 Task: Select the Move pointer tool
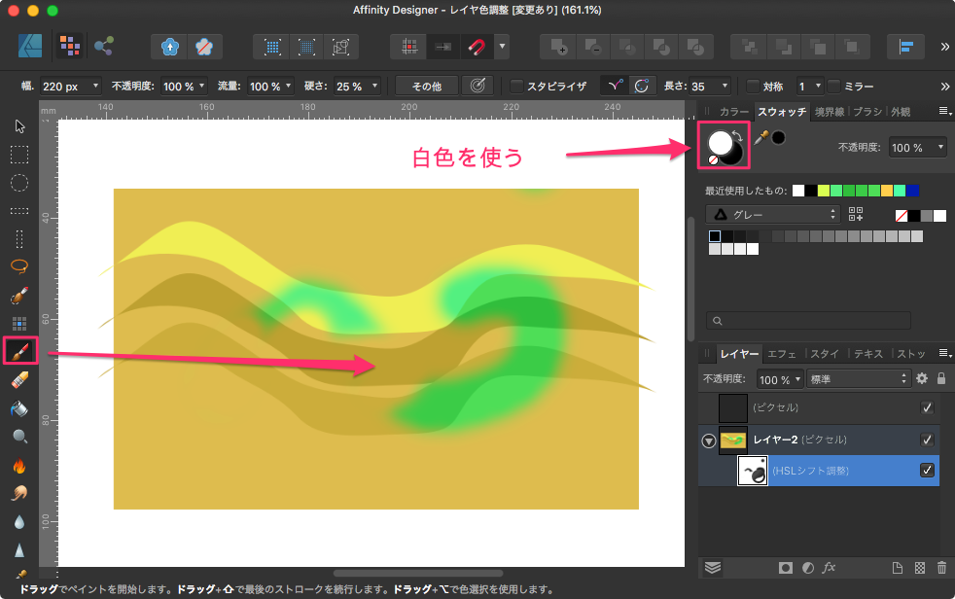pyautogui.click(x=19, y=125)
